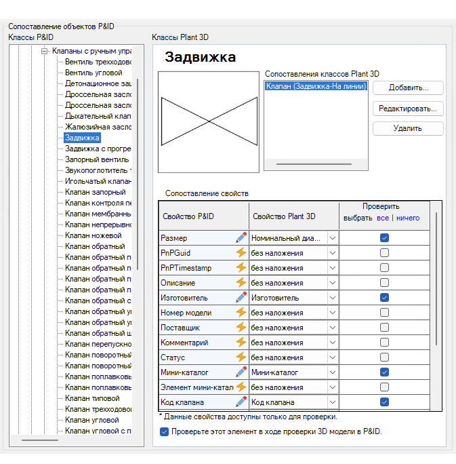Screen dimensions: 456x464
Task: Open Размер Plant 3D property dropdown
Action: click(333, 238)
